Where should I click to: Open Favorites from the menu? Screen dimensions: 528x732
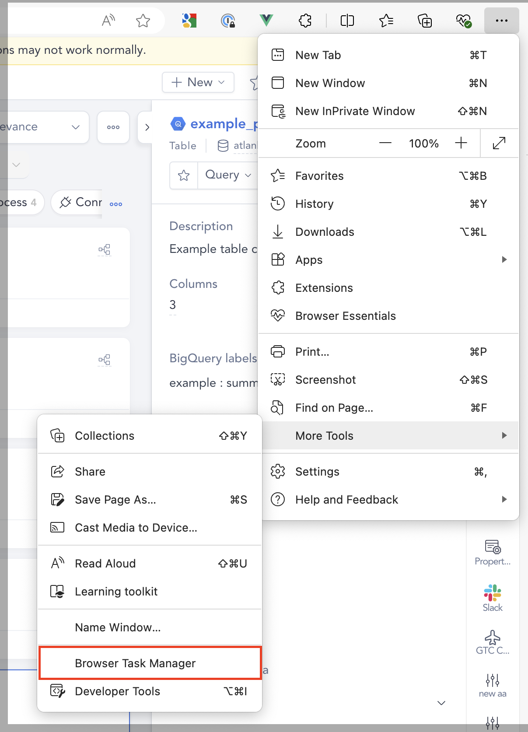point(388,176)
